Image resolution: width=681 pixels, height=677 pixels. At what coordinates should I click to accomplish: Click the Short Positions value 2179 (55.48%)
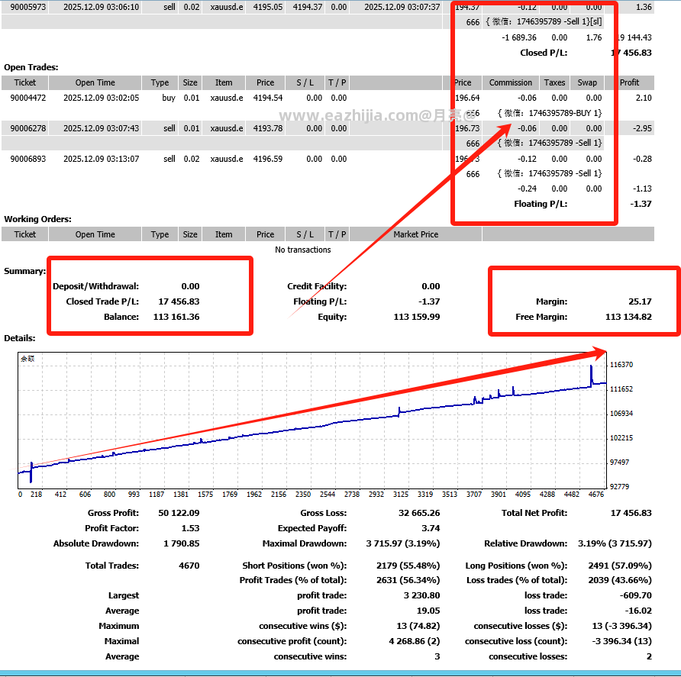click(408, 566)
